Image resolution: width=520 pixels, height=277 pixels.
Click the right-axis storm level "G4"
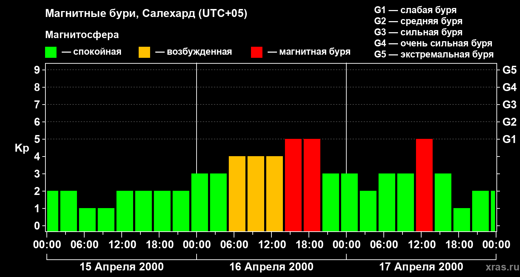point(509,87)
